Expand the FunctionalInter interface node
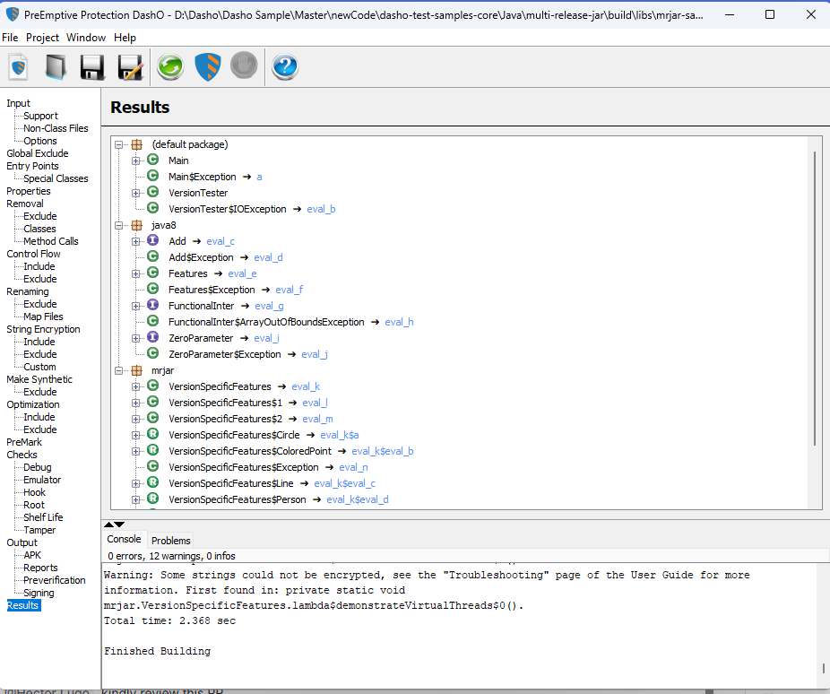The width and height of the screenshot is (830, 694). pyautogui.click(x=136, y=306)
